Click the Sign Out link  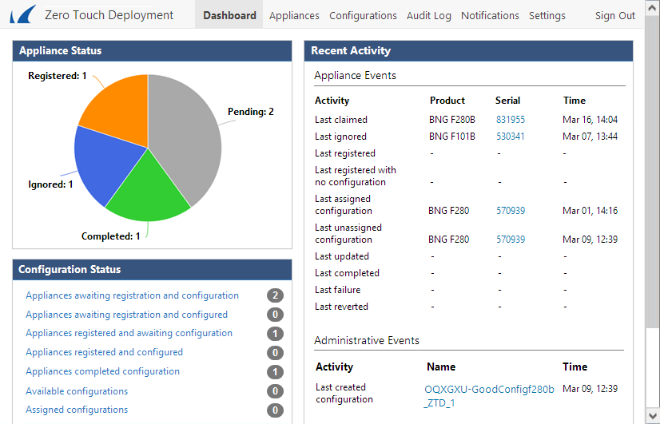(615, 15)
